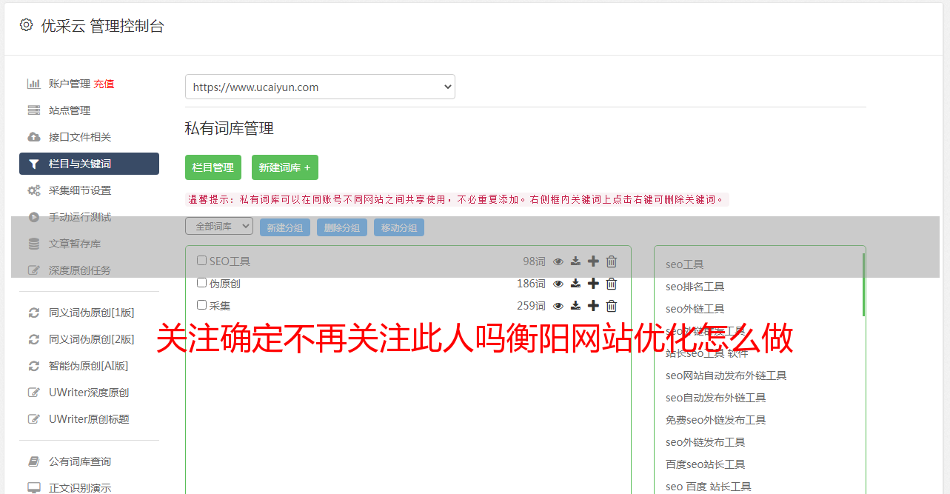
Task: Open 接口文件相关 in the sidebar
Action: (80, 137)
